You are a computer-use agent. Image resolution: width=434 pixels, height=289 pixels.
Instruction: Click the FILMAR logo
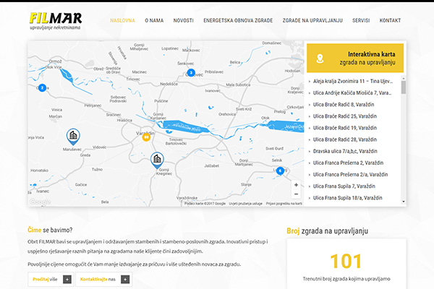56,21
